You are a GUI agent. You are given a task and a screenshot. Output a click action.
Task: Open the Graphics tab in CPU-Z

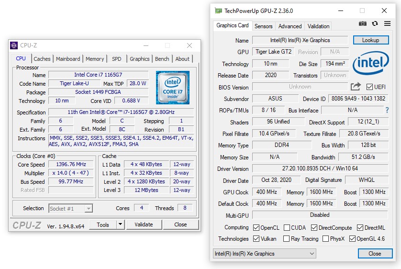click(x=139, y=59)
